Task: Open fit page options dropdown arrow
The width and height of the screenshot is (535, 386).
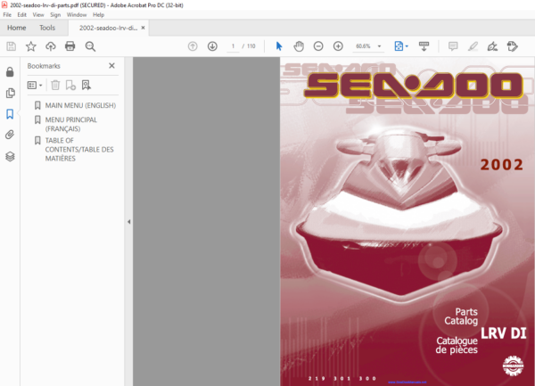Action: point(407,46)
